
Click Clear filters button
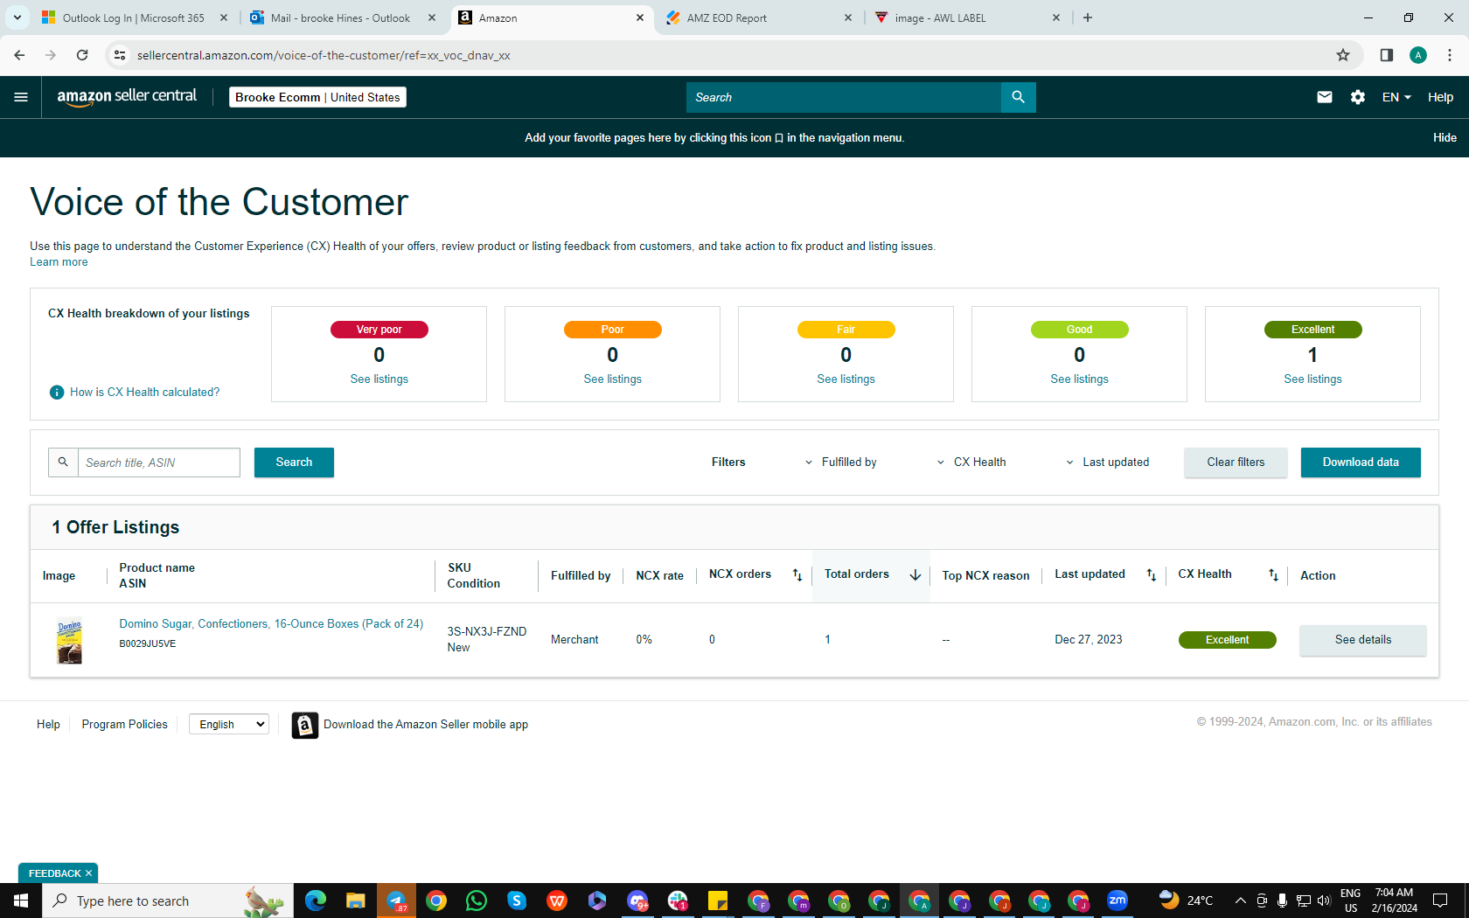1236,462
